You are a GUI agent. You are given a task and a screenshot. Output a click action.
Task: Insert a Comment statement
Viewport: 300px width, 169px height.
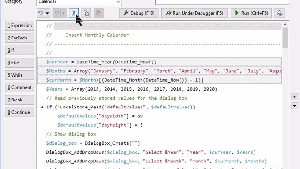click(x=20, y=88)
